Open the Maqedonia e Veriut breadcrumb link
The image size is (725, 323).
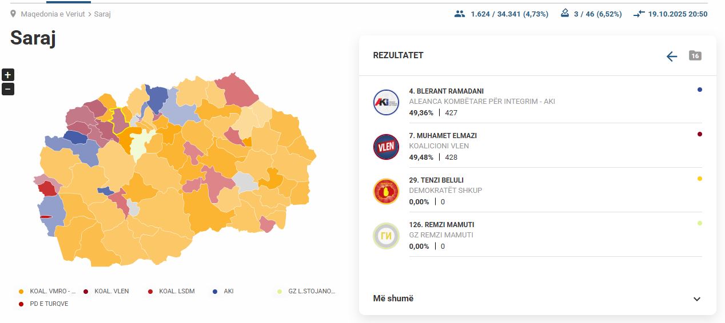[53, 14]
